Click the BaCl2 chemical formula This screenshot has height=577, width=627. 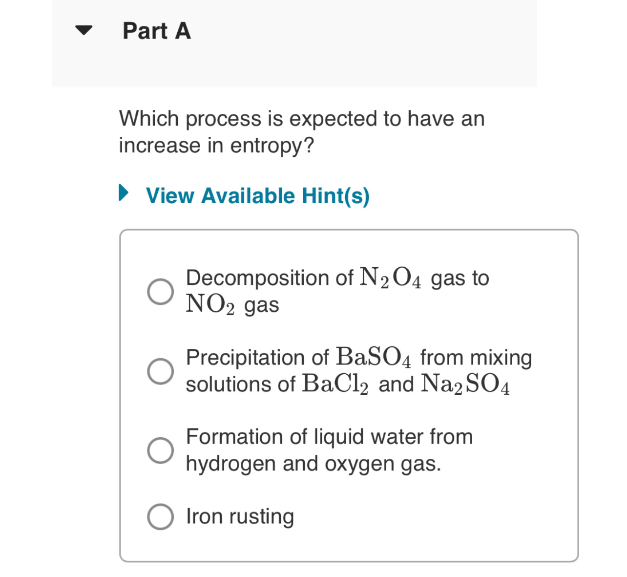point(335,384)
